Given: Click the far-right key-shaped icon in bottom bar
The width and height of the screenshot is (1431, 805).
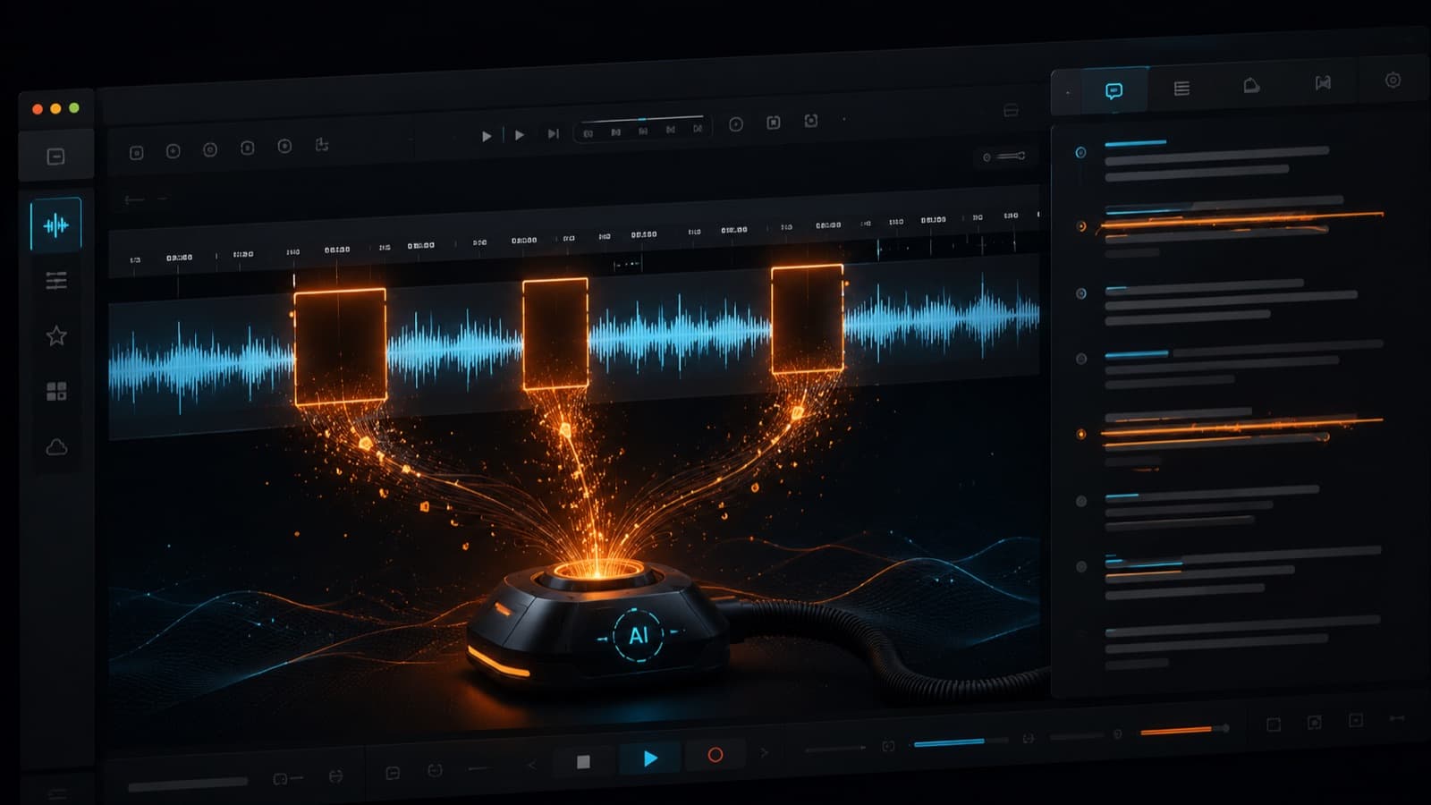Looking at the screenshot, I should 1396,717.
